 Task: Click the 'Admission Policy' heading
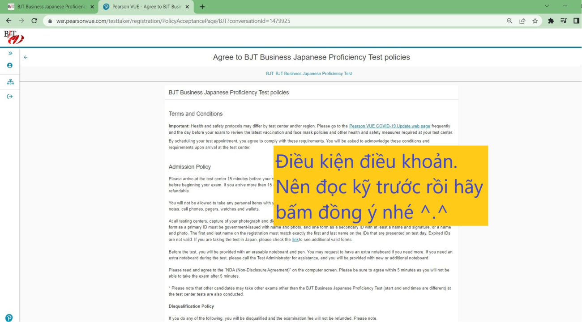tap(190, 167)
